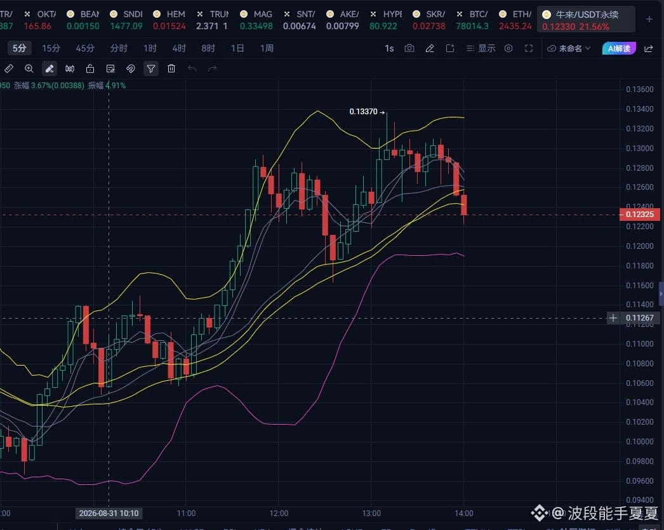Open the HEM symbol tab
Viewport: 664px width, 530px height.
(169, 20)
